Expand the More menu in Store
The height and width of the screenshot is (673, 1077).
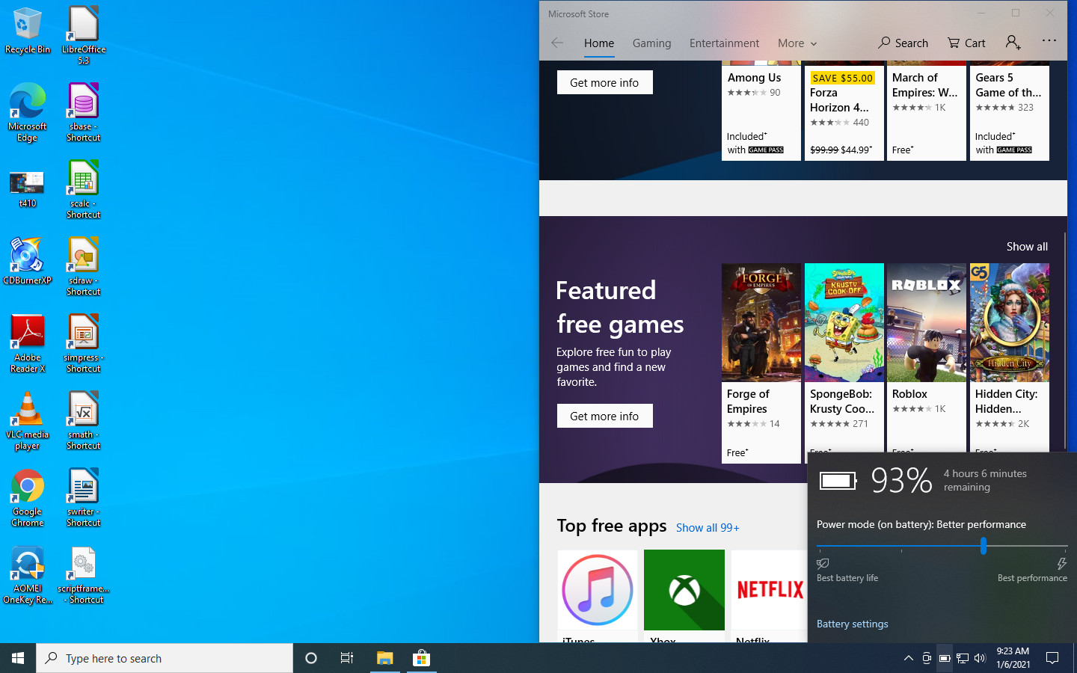click(x=797, y=43)
